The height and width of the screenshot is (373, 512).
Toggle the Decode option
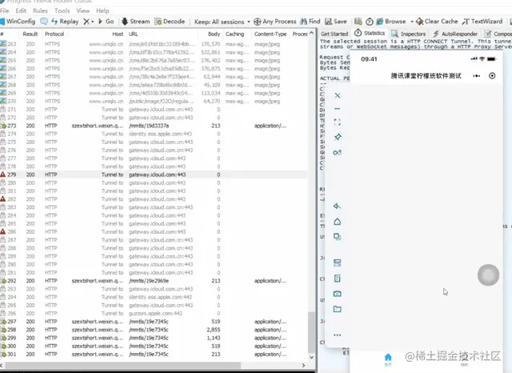pos(170,22)
